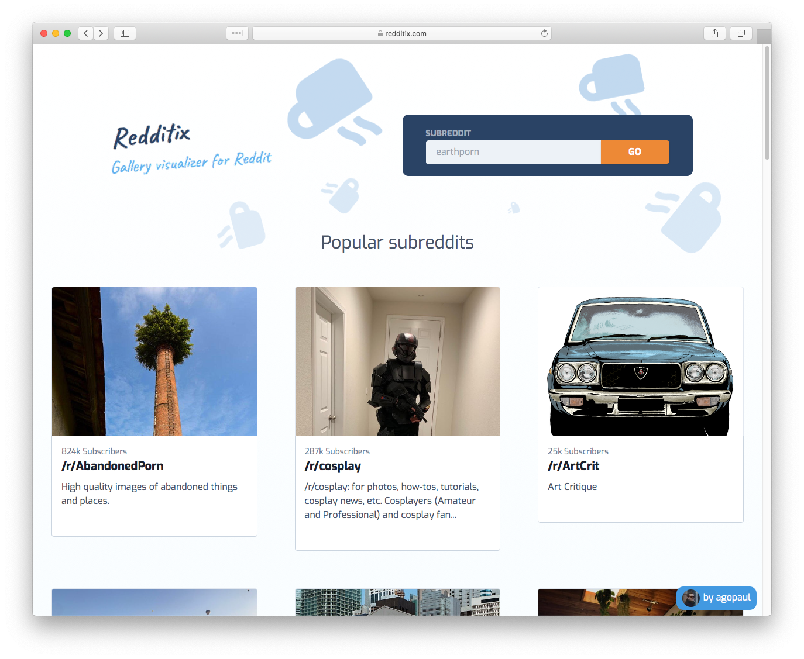Click the GO button to search earthporn
804x659 pixels.
tap(635, 151)
